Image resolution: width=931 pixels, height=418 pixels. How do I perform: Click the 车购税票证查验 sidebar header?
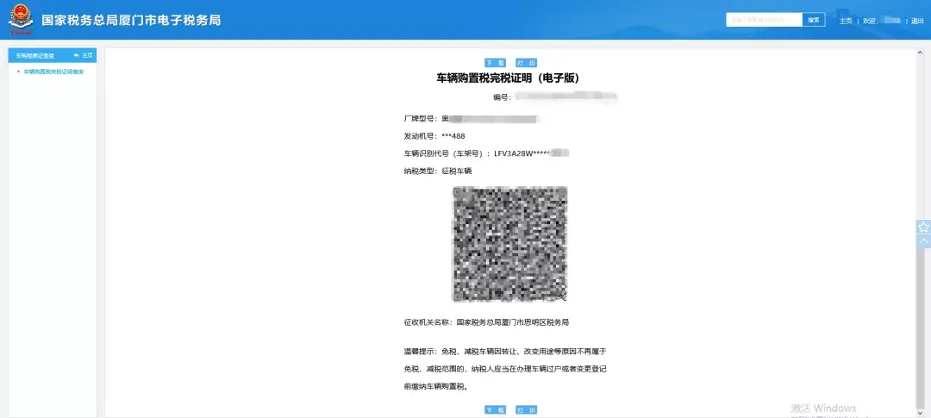pyautogui.click(x=34, y=55)
